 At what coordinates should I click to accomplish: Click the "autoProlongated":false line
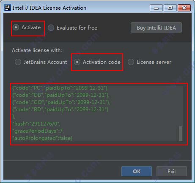tap(42, 138)
